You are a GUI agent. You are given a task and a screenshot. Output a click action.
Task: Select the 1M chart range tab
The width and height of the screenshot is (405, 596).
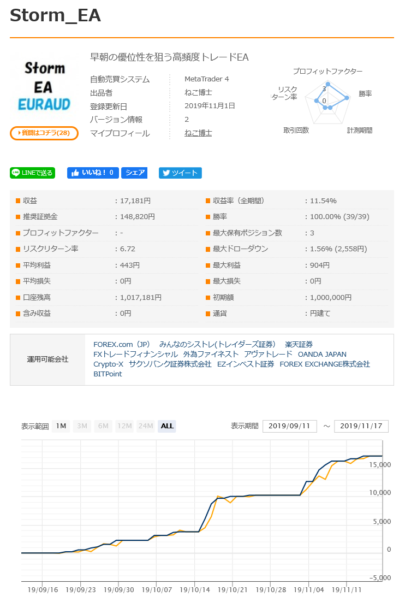(61, 426)
